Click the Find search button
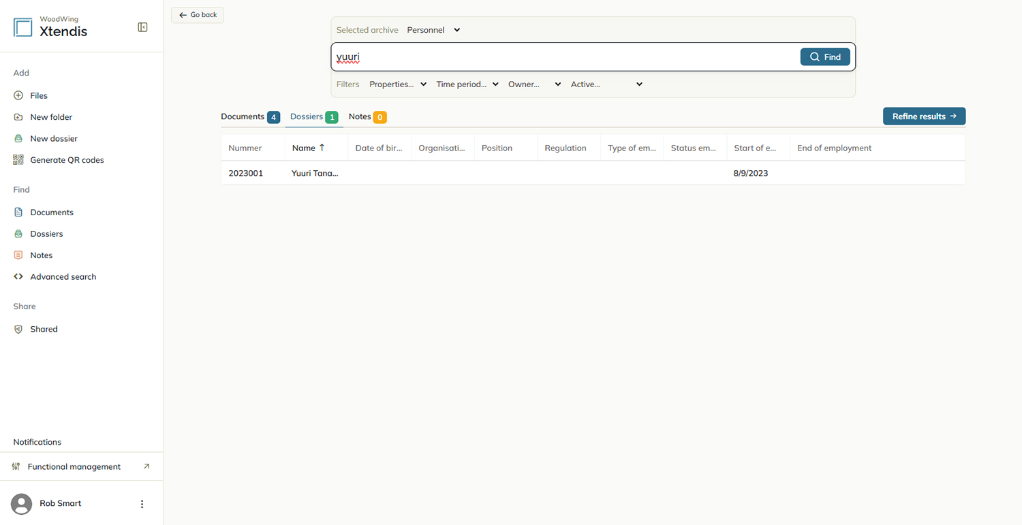Screen dimensions: 1022x525 point(825,57)
